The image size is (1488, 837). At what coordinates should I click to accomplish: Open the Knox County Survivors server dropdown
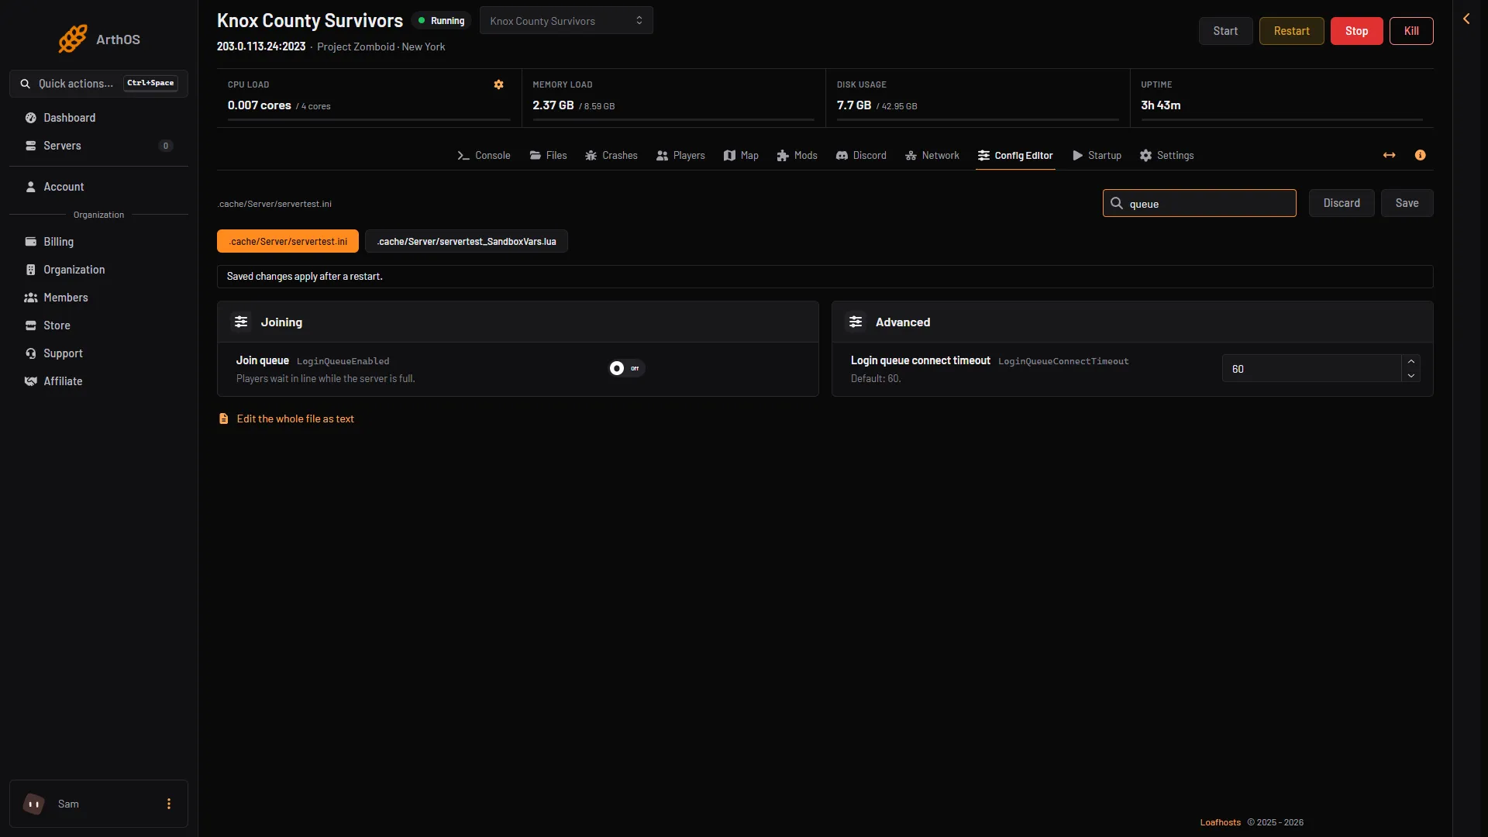tap(567, 21)
